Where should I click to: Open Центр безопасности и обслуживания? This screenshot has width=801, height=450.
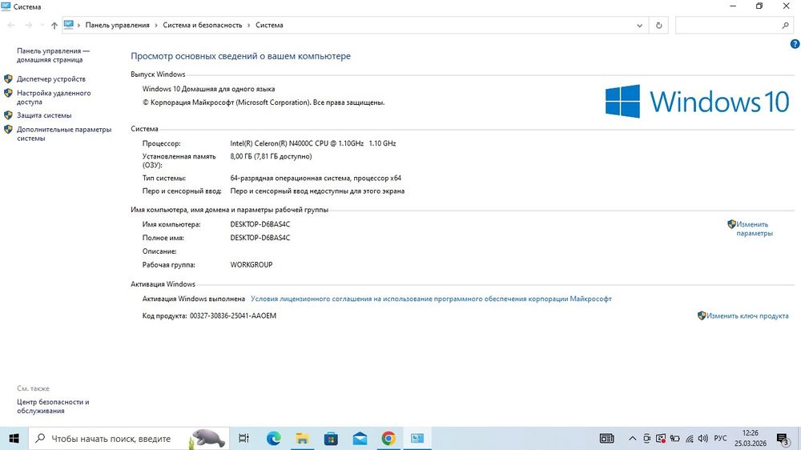(53, 407)
